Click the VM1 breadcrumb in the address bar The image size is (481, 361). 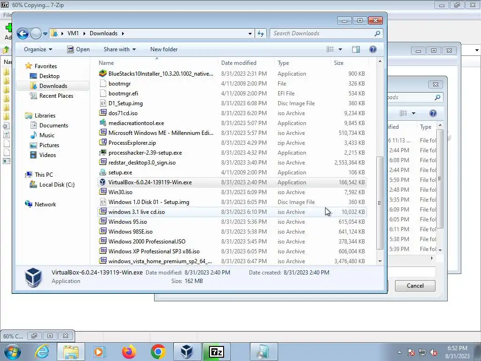pos(73,33)
